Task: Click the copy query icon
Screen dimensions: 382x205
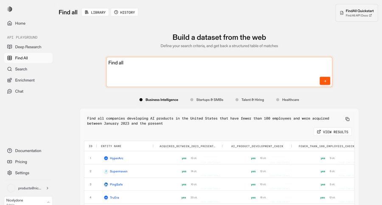Action: (x=347, y=119)
